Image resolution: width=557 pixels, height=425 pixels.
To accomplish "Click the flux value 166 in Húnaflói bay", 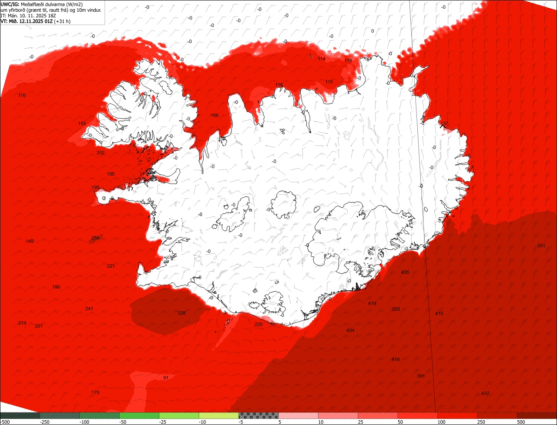I will (x=215, y=115).
